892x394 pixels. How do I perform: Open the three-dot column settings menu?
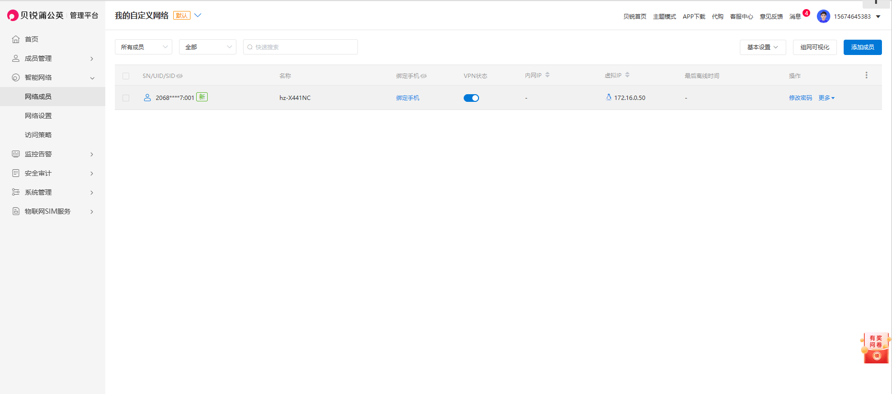(866, 76)
